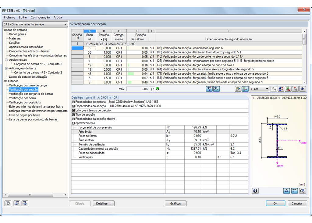Select Secções in tree
Screen dimensions: 312x223
tap(14, 43)
